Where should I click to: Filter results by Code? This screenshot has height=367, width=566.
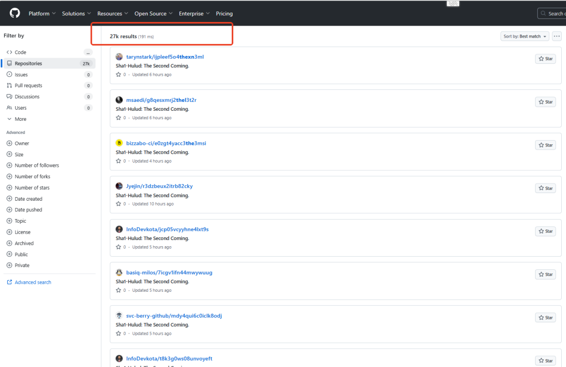49,52
